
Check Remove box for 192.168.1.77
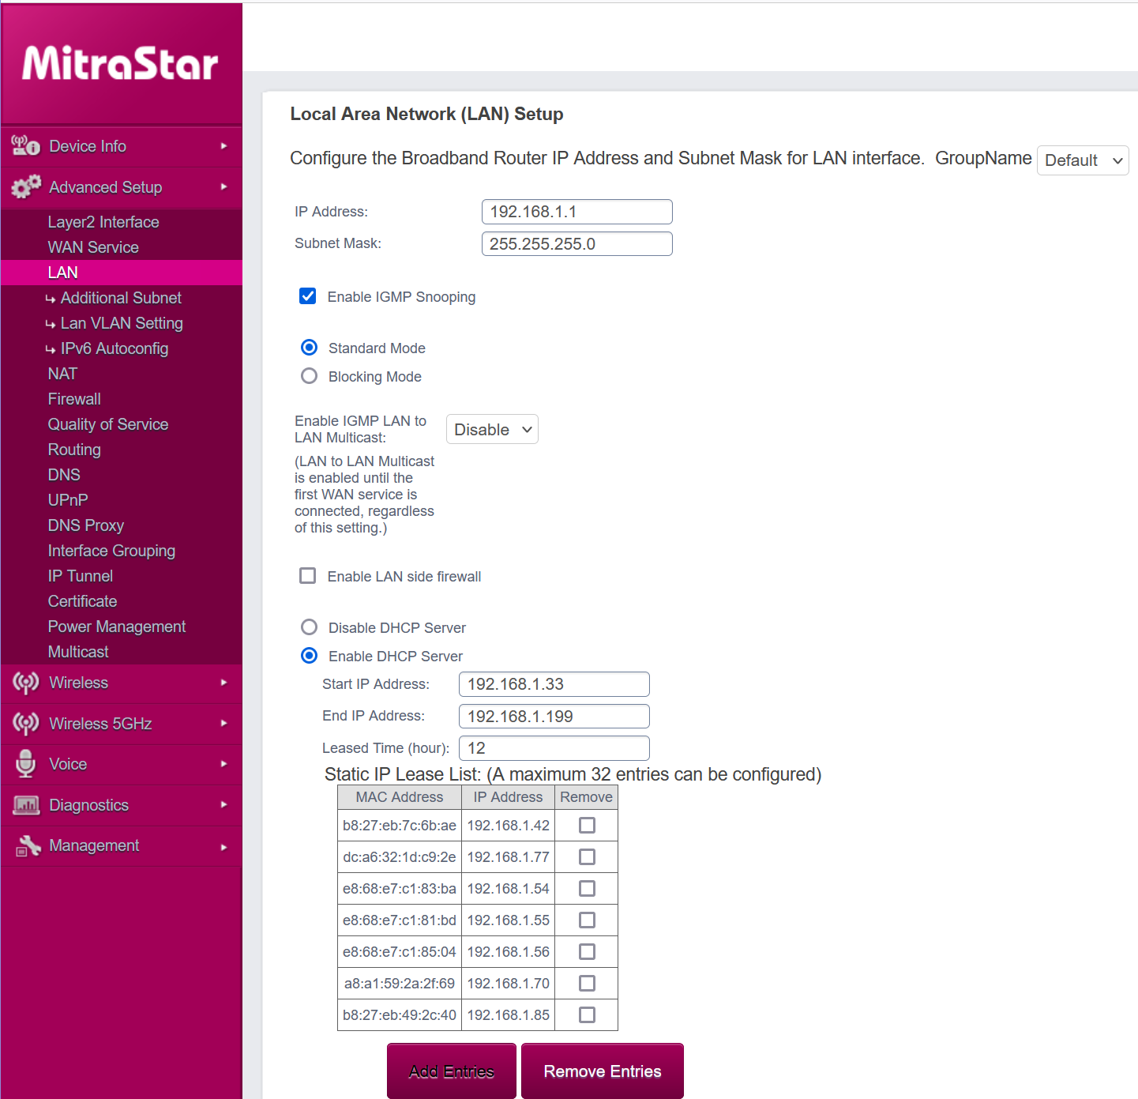coord(587,857)
